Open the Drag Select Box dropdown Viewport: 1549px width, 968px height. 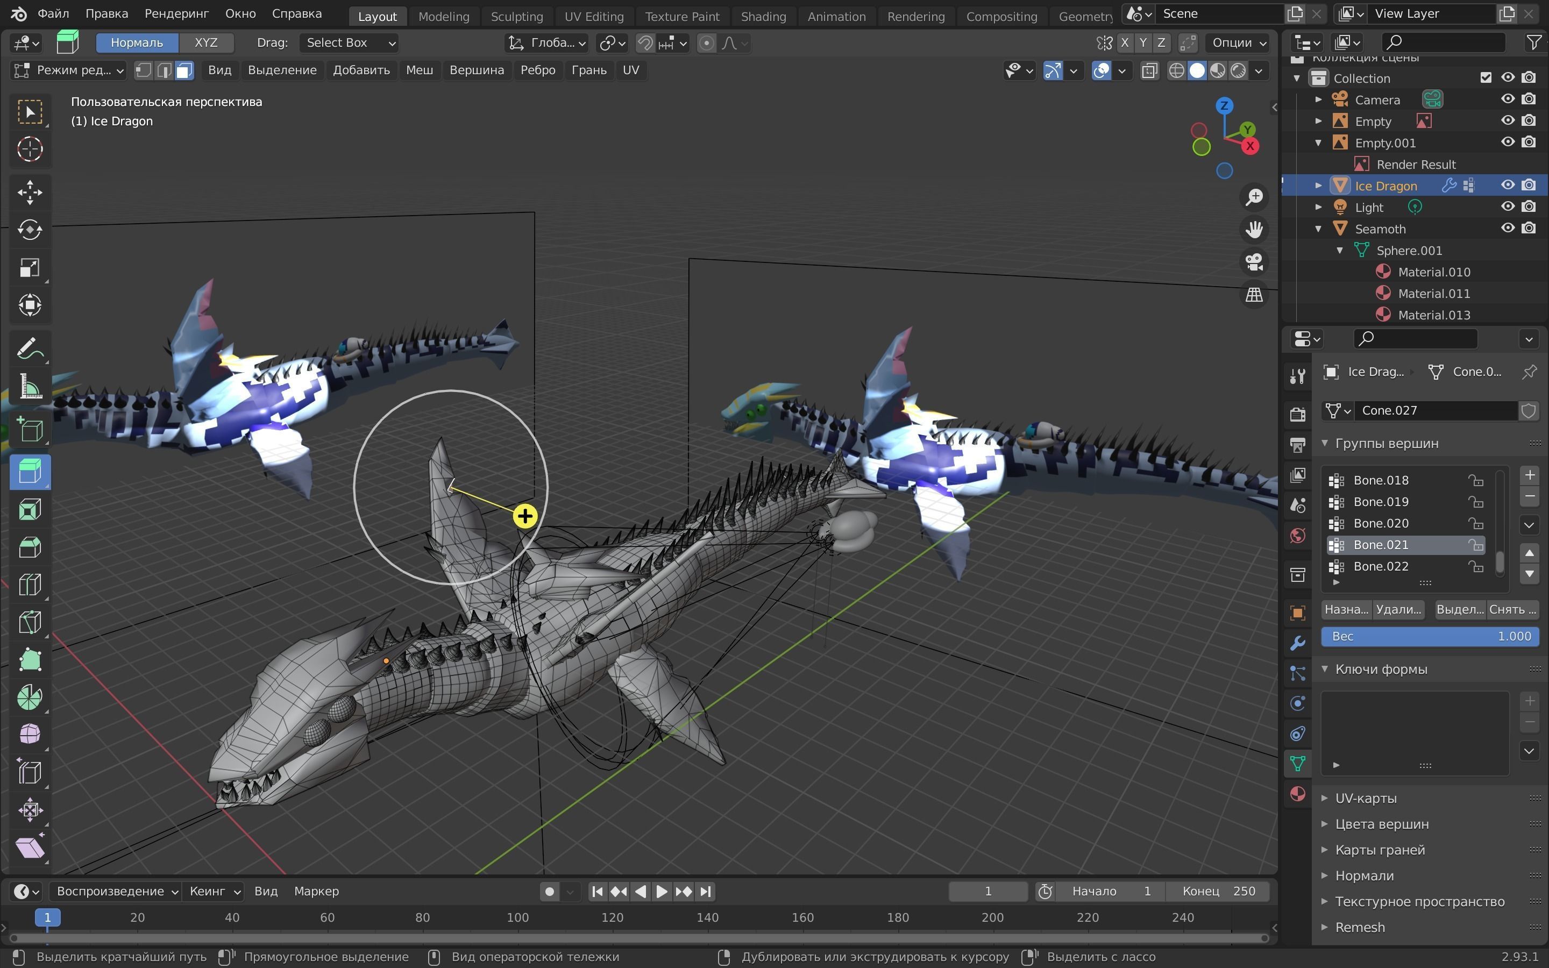tap(350, 43)
